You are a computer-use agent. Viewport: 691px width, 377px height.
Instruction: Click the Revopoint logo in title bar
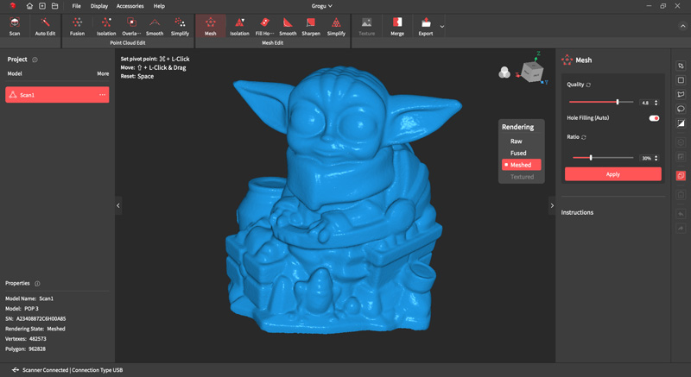tap(13, 6)
